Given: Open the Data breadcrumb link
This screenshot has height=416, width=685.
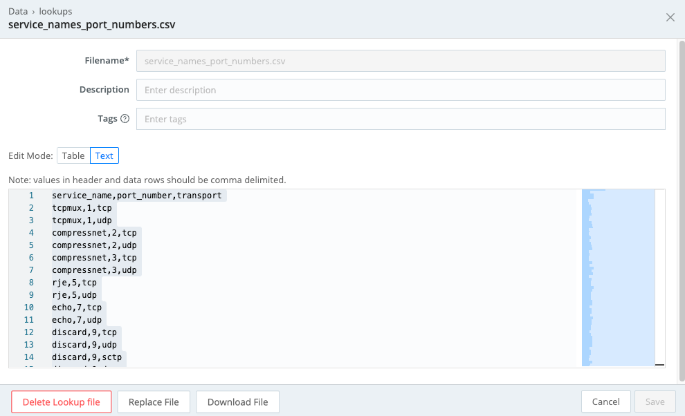Looking at the screenshot, I should point(18,12).
